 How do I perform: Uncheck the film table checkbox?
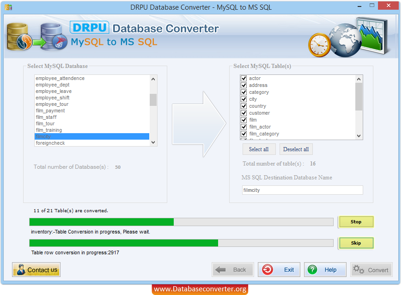point(244,120)
